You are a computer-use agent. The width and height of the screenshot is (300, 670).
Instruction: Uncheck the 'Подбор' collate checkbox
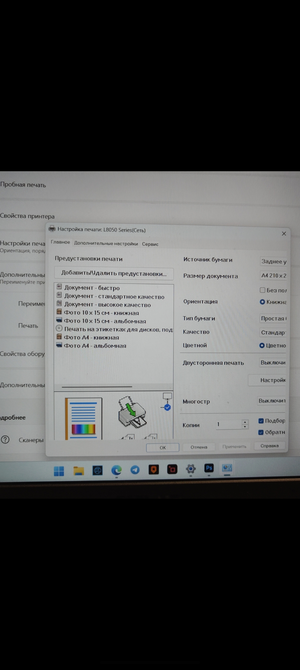(261, 421)
